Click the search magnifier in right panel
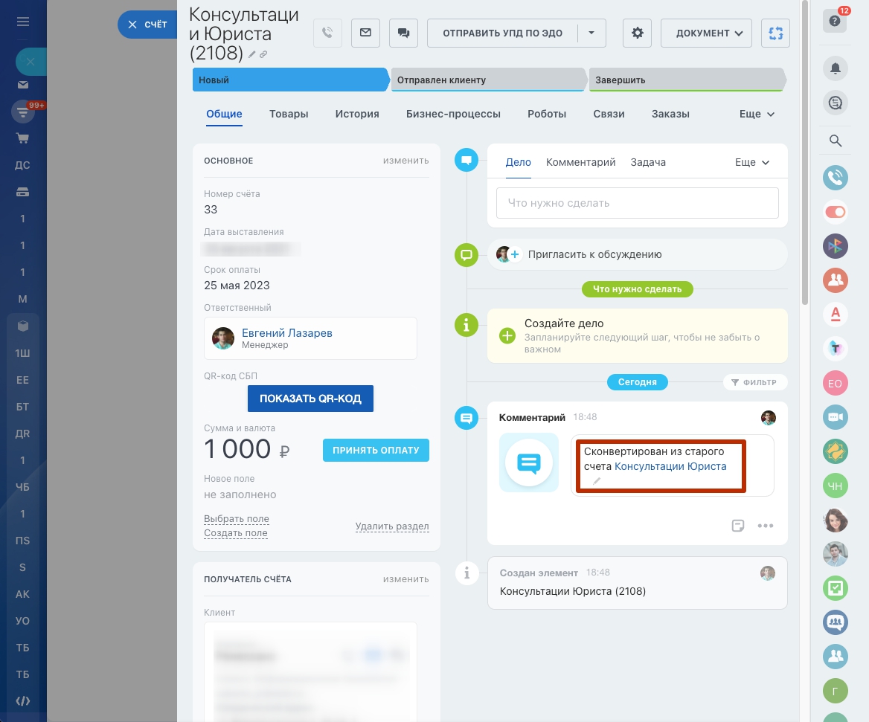 coord(836,141)
